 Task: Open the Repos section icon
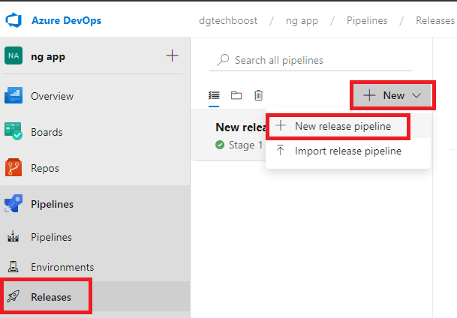click(x=14, y=168)
